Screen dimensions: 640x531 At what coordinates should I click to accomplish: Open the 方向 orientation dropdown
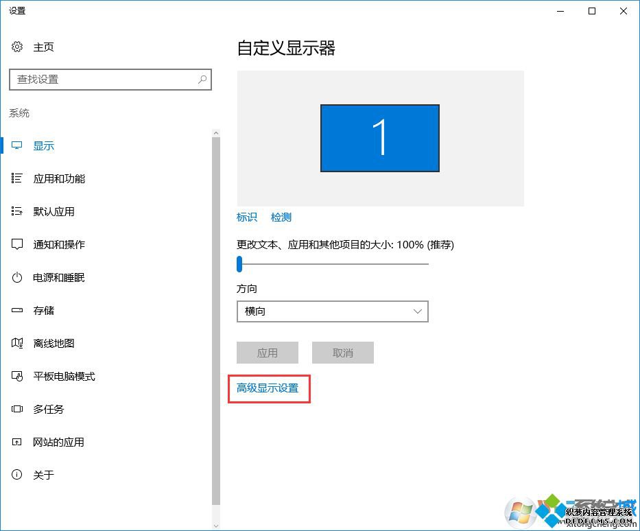point(333,311)
